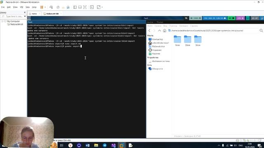The image size is (264, 148).
Task: Open the Edit menu in VMware
Action: click(9, 7)
